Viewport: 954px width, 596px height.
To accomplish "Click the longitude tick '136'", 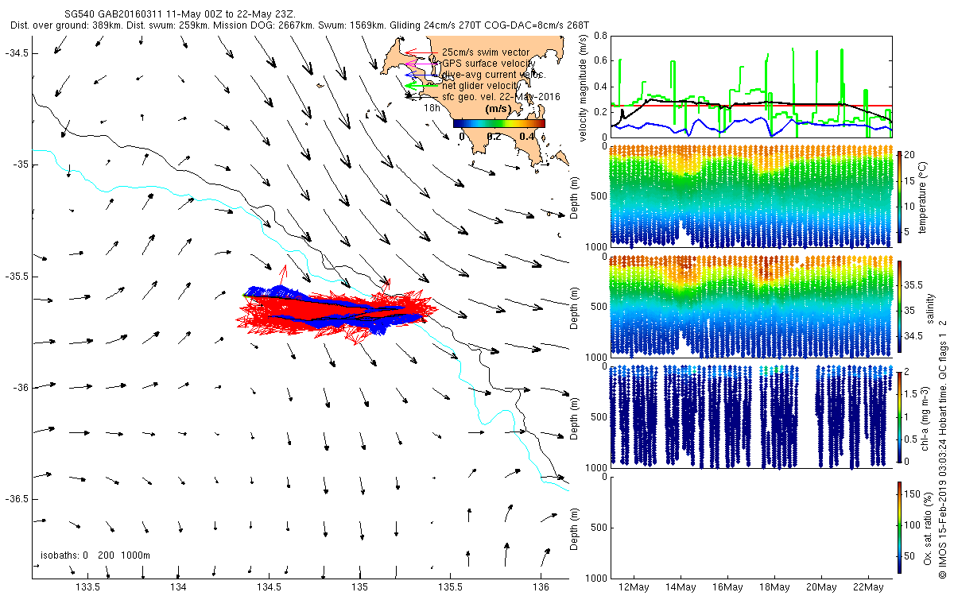I will click(541, 587).
